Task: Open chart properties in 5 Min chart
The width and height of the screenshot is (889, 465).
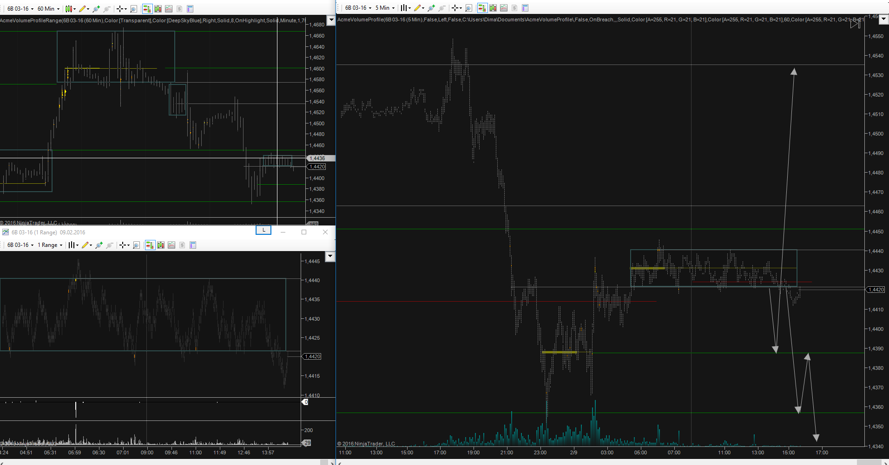Action: point(525,8)
